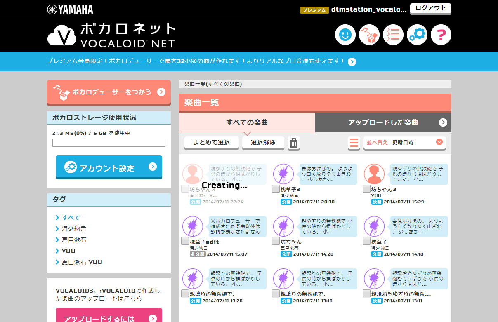The width and height of the screenshot is (498, 322).
Task: Click the まとめて選択 button
Action: (x=211, y=143)
